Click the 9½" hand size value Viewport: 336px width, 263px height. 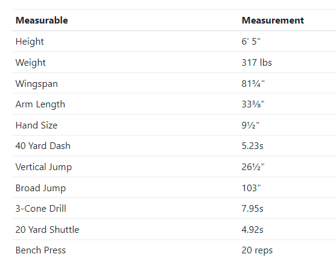[250, 125]
